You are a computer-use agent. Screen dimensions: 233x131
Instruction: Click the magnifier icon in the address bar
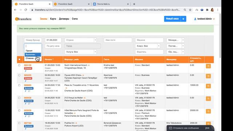point(185,10)
